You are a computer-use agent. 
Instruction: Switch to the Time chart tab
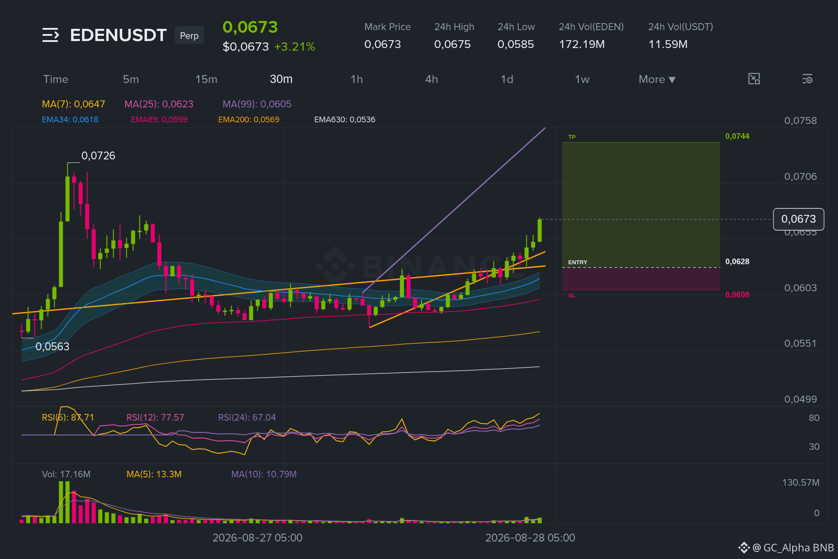point(56,79)
